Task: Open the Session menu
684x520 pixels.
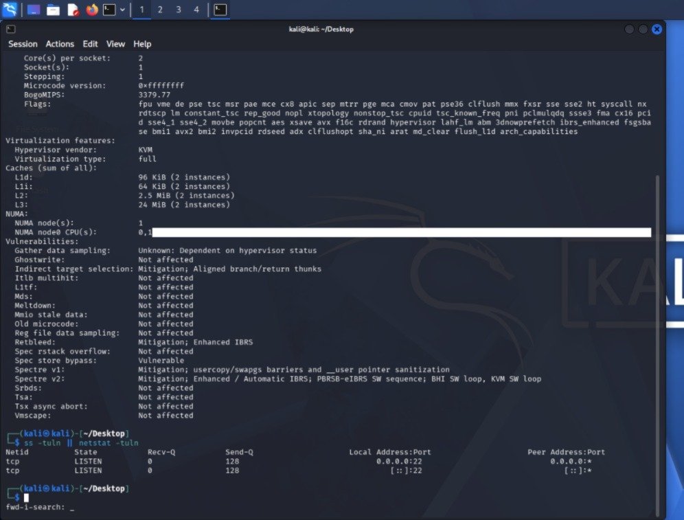Action: (x=23, y=44)
